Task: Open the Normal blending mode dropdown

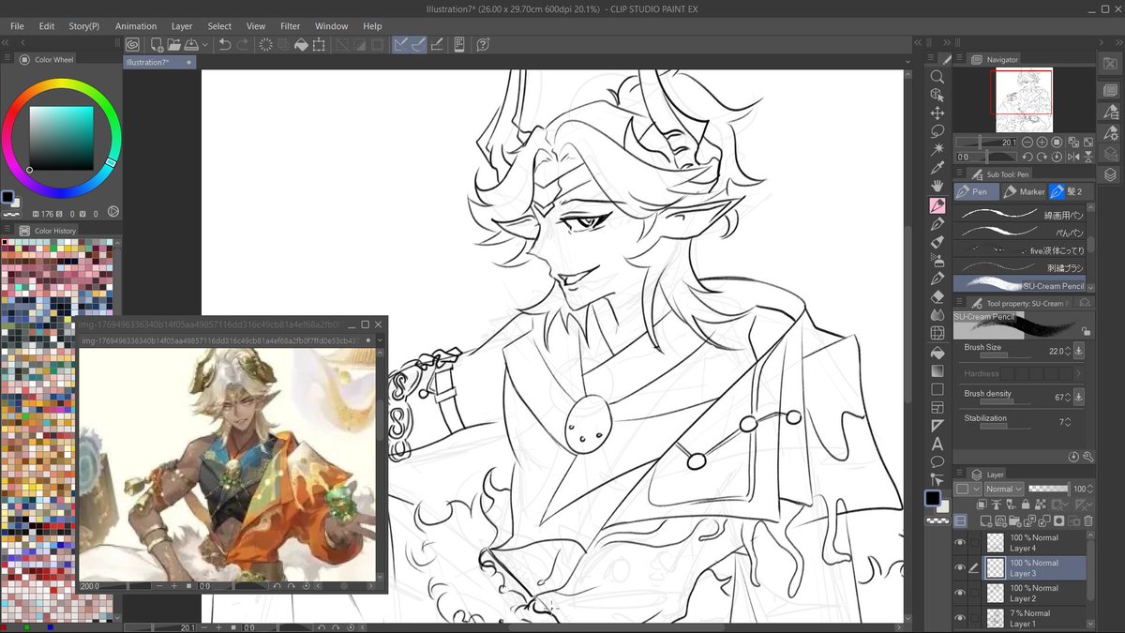Action: (1003, 489)
